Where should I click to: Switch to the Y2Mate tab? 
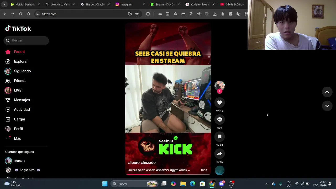[200, 4]
